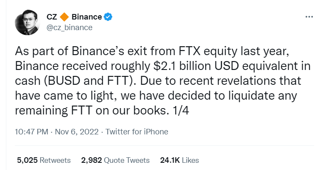Click the orange diamond emoji icon
323x170 pixels.
64,17
